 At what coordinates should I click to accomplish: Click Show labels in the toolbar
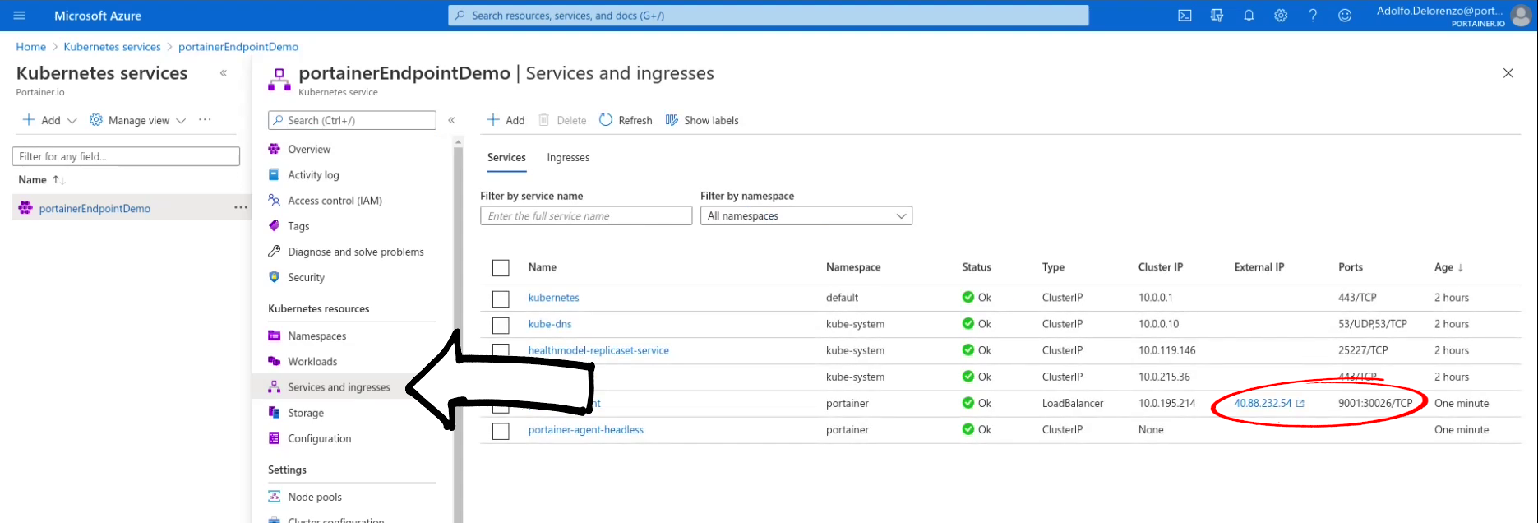[702, 120]
